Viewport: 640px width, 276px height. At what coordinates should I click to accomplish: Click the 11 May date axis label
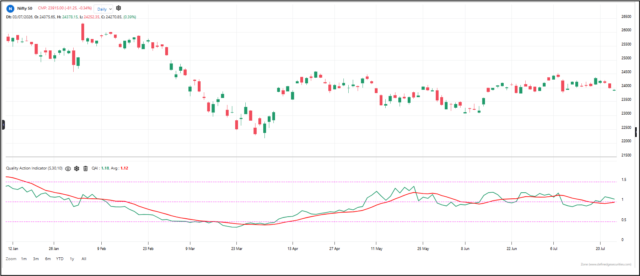coord(377,249)
